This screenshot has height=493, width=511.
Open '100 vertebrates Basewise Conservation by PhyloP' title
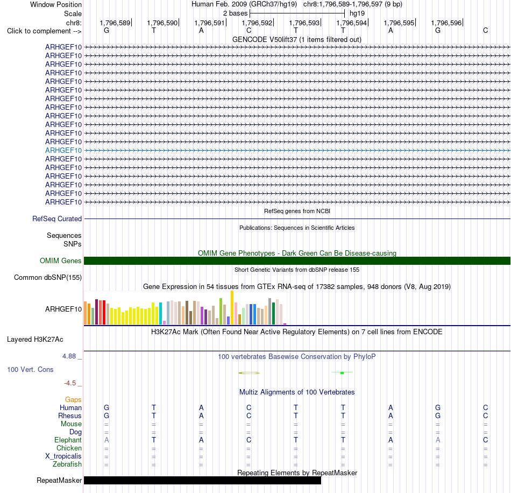point(297,357)
